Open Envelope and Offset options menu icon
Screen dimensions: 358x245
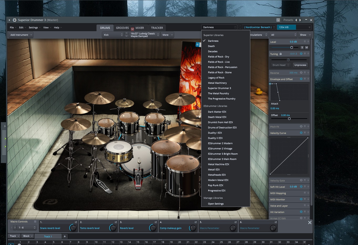coord(305,79)
